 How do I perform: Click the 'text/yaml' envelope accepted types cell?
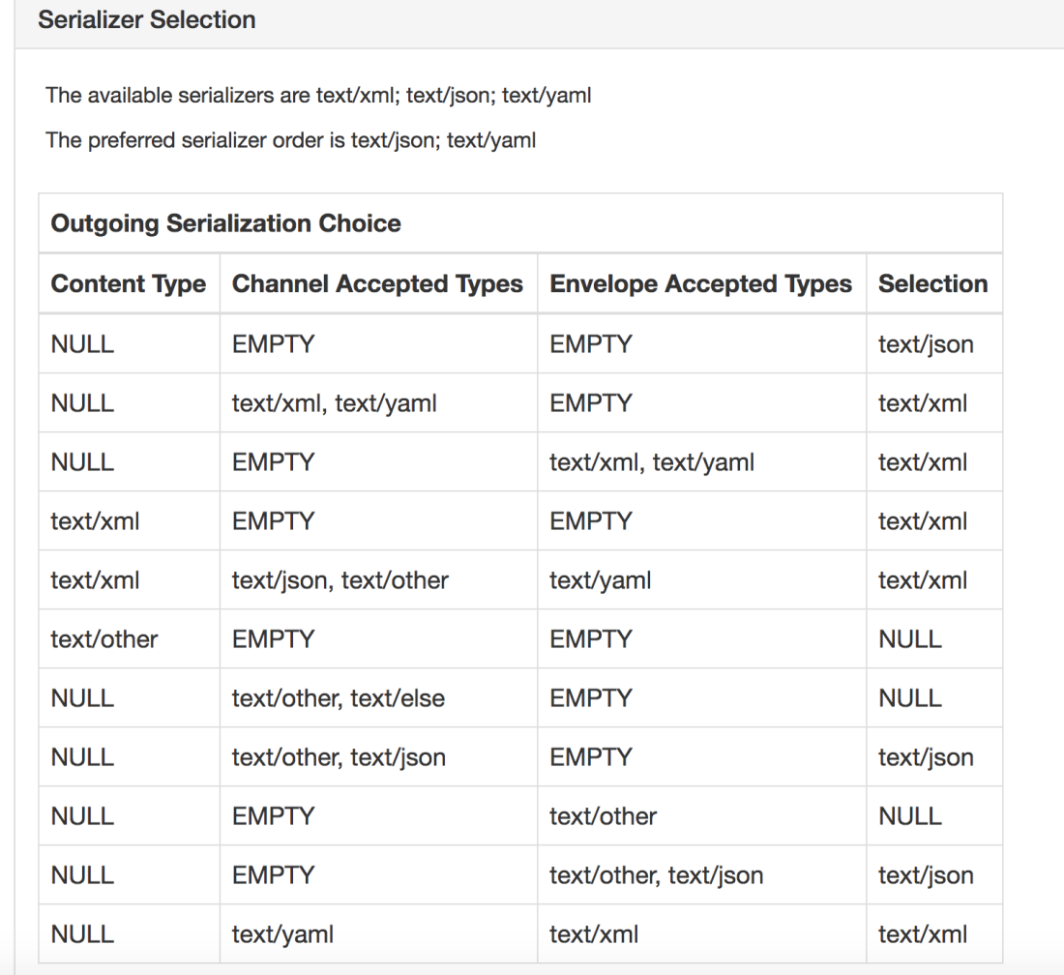tap(600, 580)
